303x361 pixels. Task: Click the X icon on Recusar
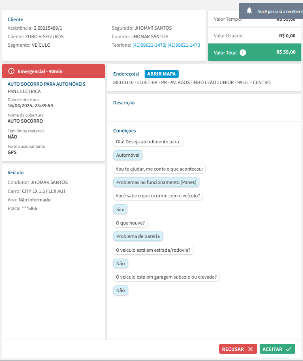[250, 349]
